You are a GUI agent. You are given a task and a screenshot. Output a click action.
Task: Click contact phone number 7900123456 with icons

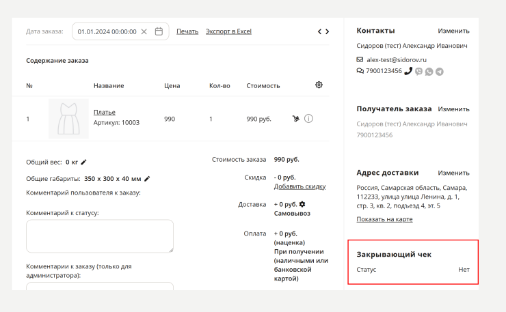[384, 71]
